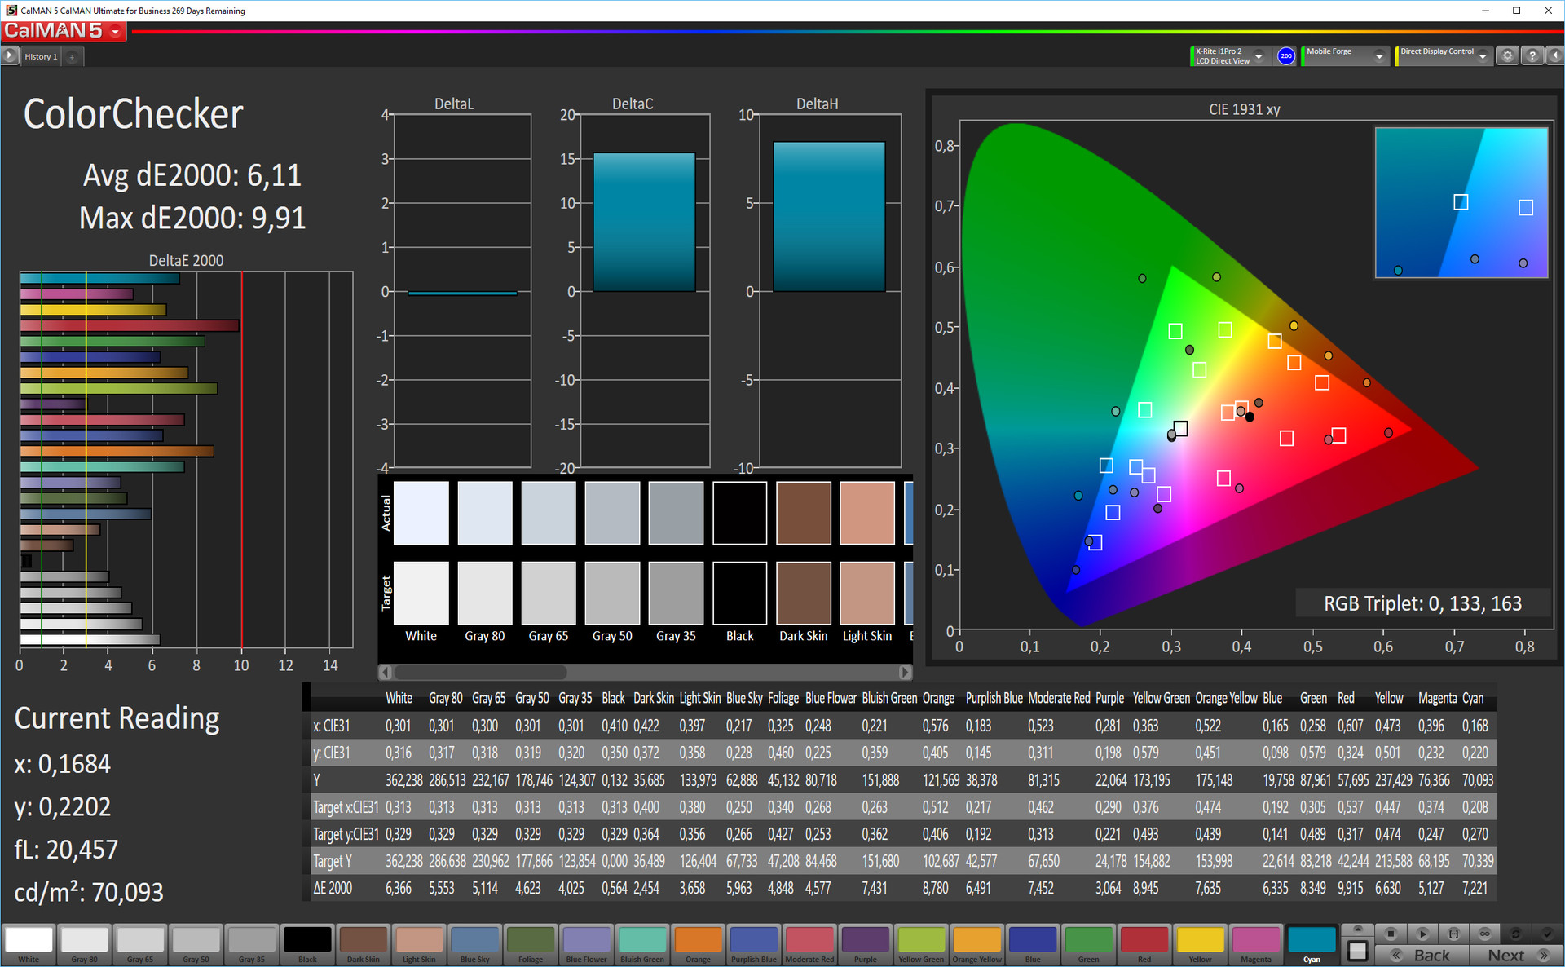The width and height of the screenshot is (1565, 967).
Task: Add a new history tab
Action: tap(72, 56)
